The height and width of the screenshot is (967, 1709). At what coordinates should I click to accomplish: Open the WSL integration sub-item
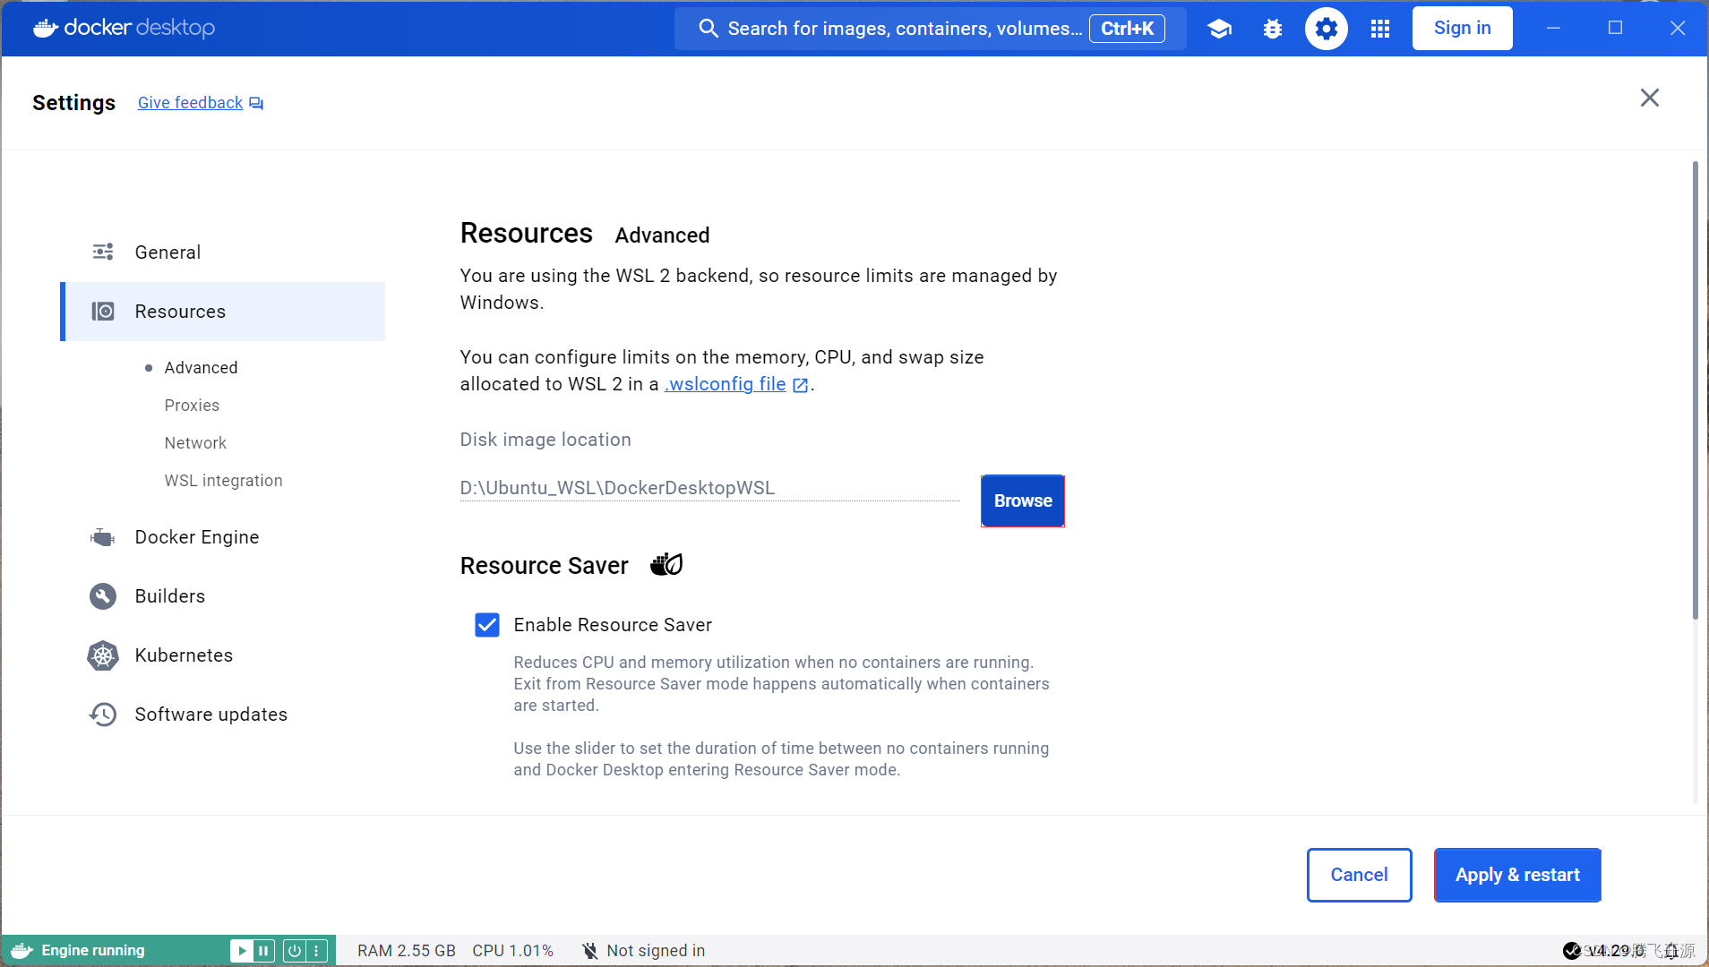tap(223, 481)
